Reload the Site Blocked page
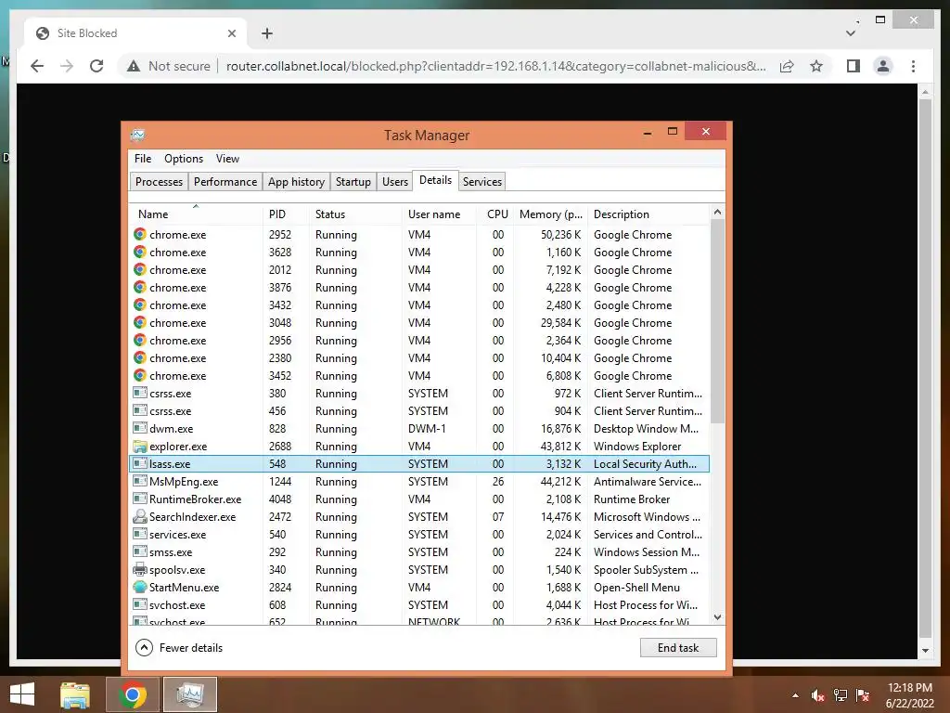The image size is (950, 713). point(96,66)
